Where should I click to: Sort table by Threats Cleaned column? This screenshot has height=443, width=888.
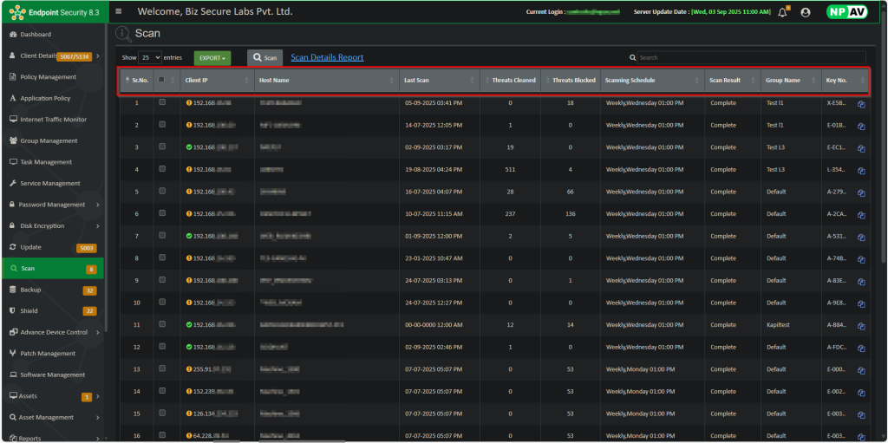point(513,81)
